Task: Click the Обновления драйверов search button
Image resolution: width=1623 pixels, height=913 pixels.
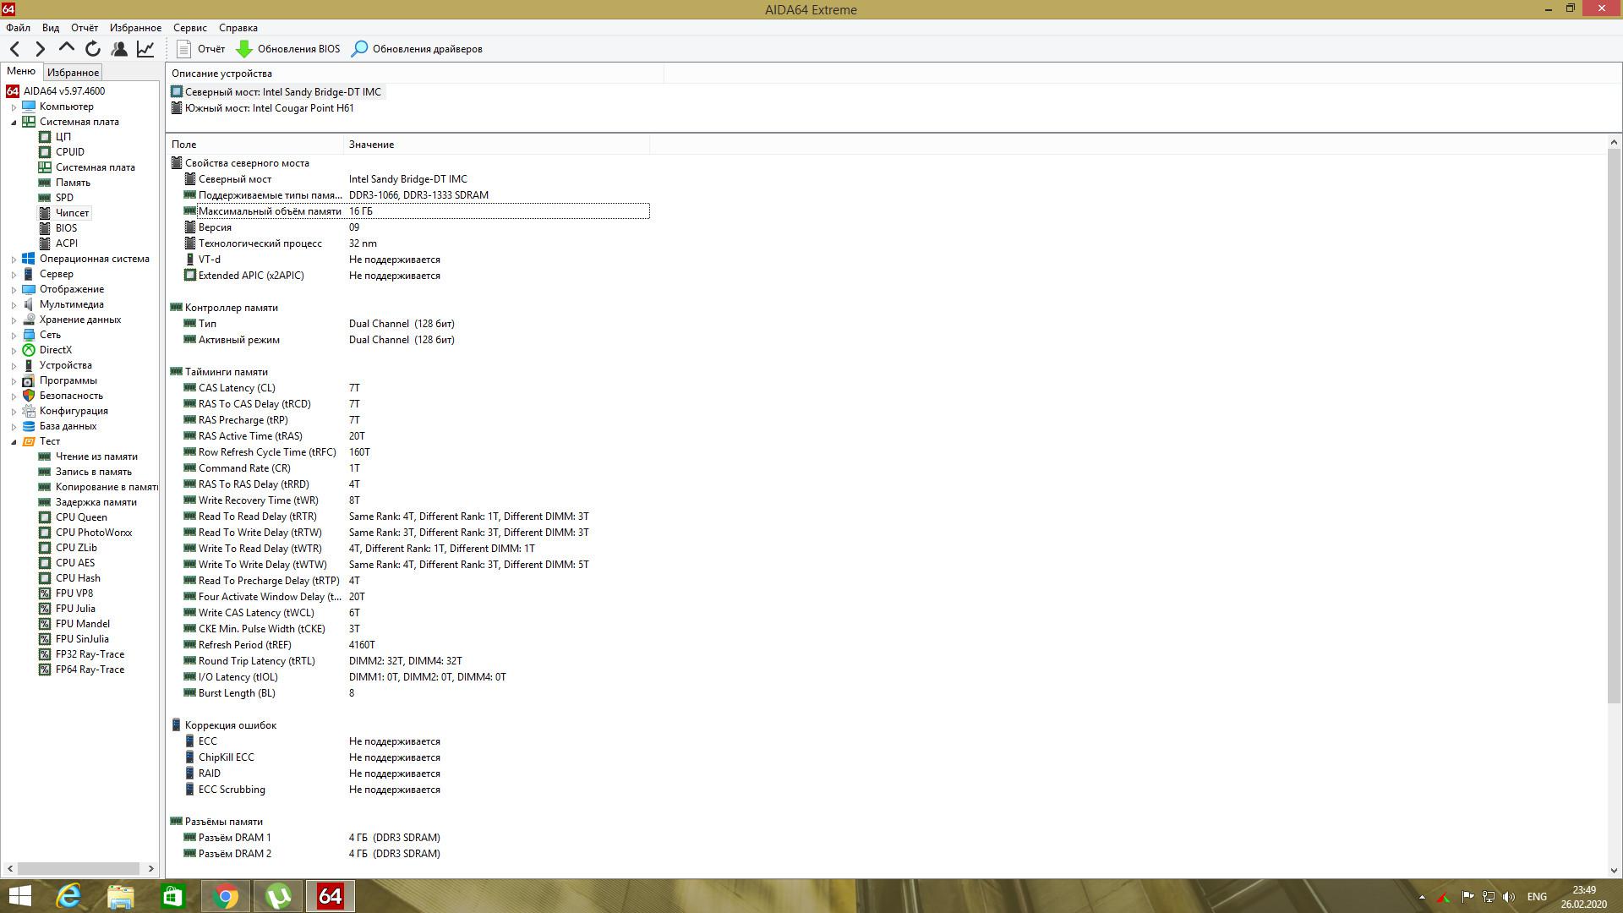Action: pyautogui.click(x=417, y=49)
